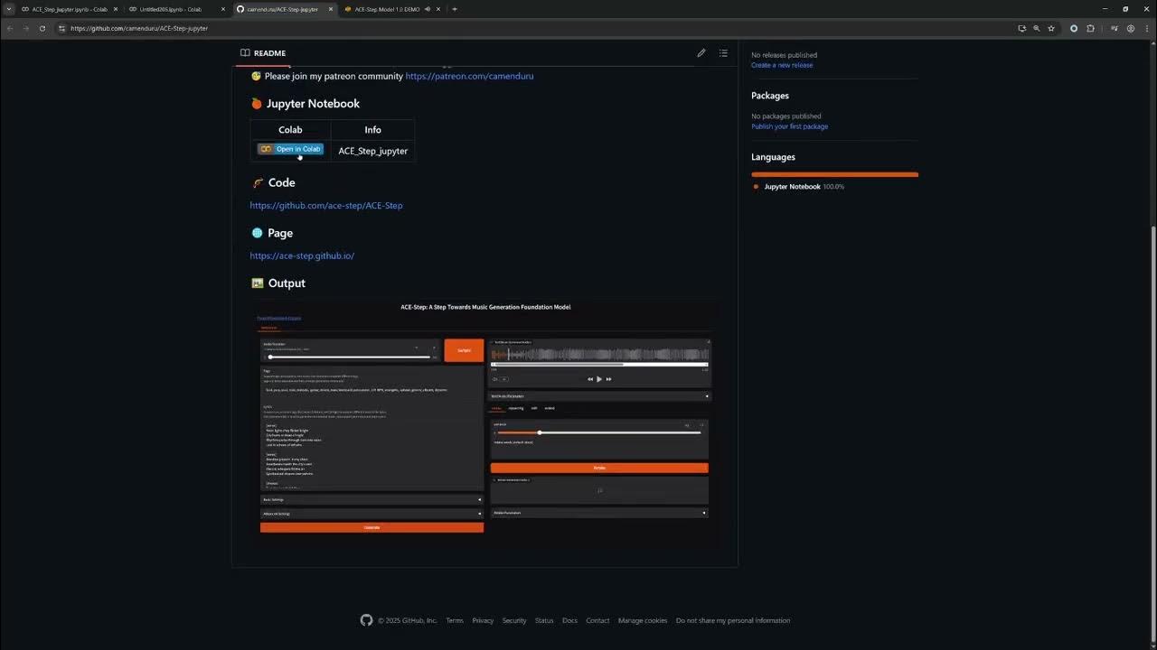Open the Output screenshot image
The height and width of the screenshot is (650, 1157).
[x=484, y=422]
